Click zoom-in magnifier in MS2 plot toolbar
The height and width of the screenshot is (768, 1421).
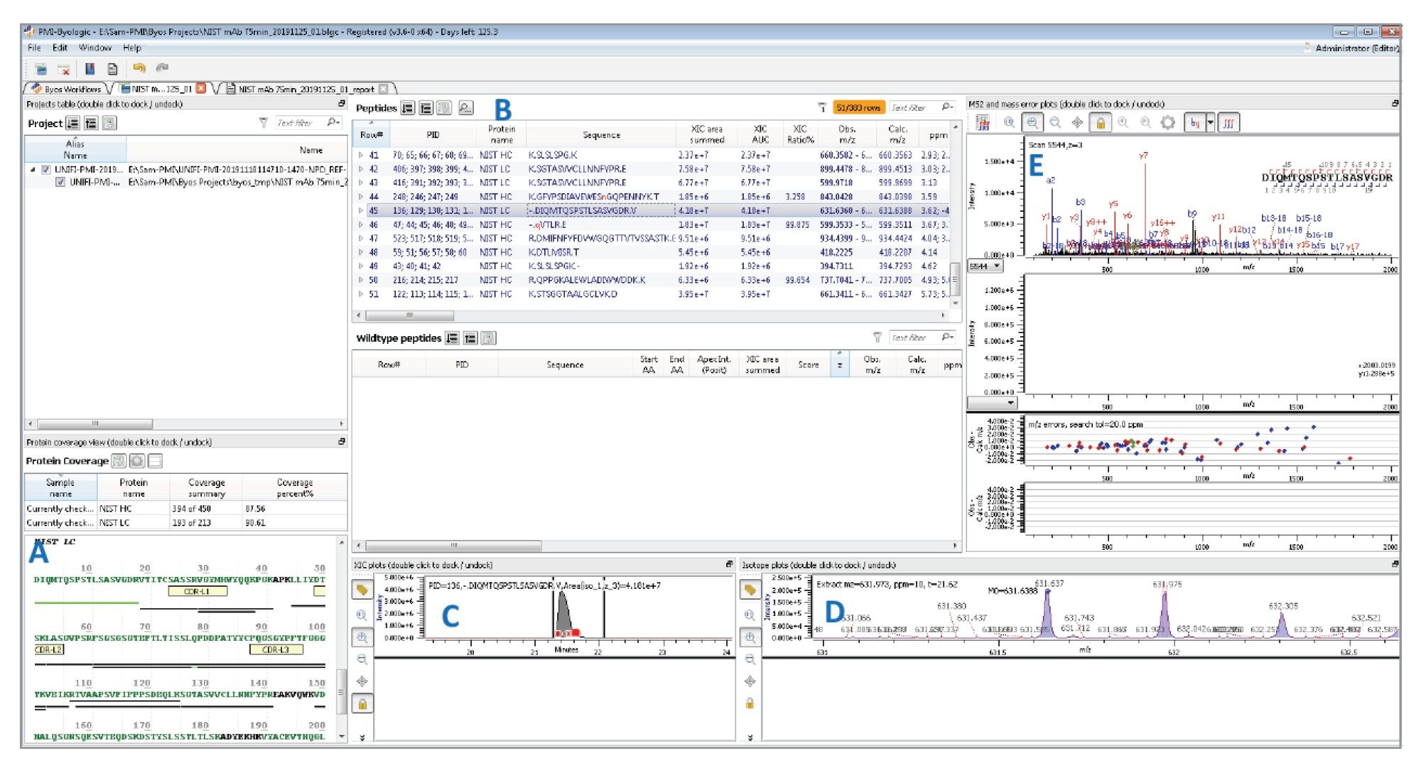(1032, 123)
